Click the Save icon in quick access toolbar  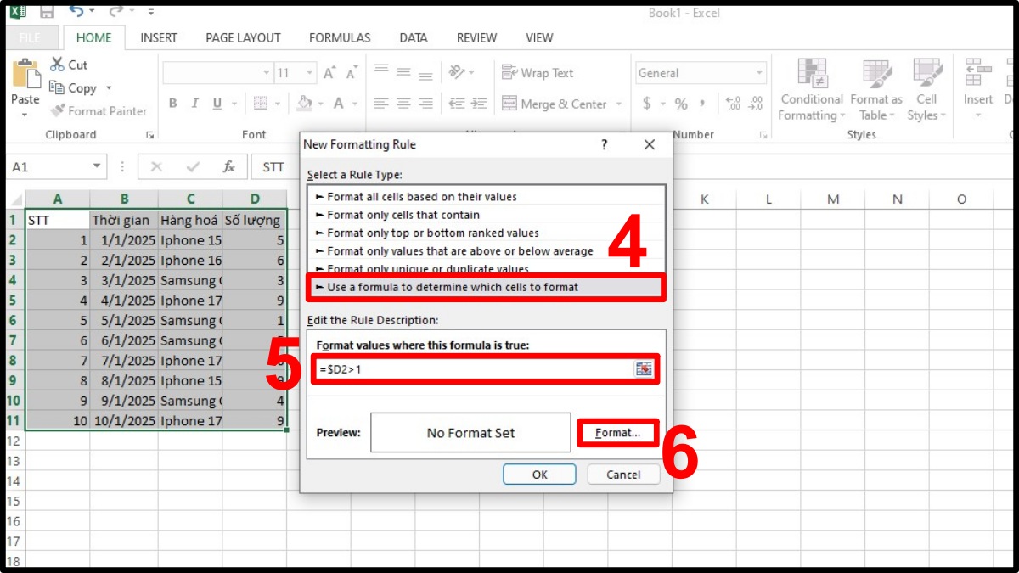(47, 12)
